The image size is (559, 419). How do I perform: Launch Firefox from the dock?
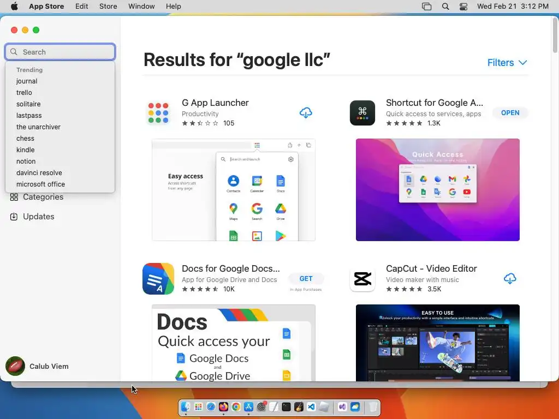[x=223, y=407]
